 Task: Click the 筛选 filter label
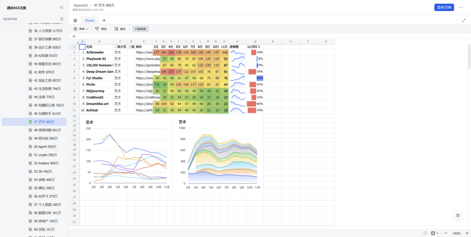coord(103,29)
